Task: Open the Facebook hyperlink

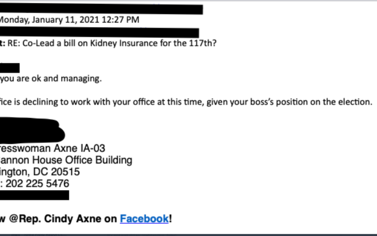Action: [144, 219]
